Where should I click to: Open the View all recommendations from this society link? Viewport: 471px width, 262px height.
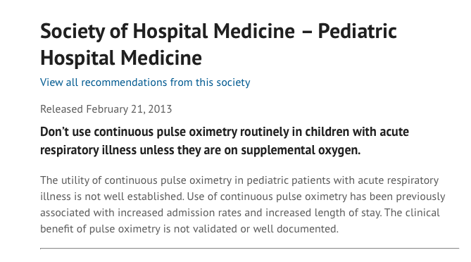(145, 82)
